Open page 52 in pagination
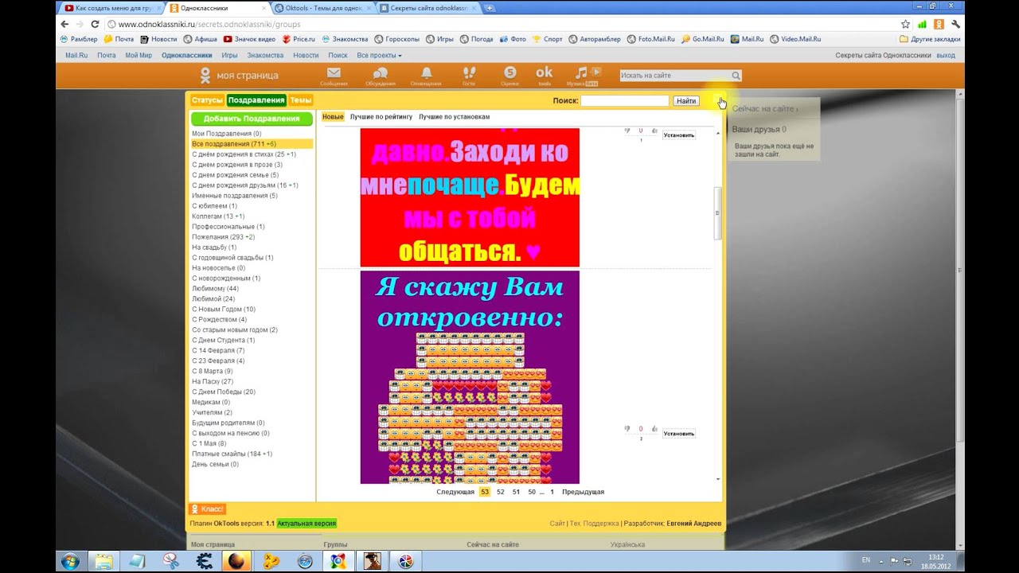 click(501, 492)
